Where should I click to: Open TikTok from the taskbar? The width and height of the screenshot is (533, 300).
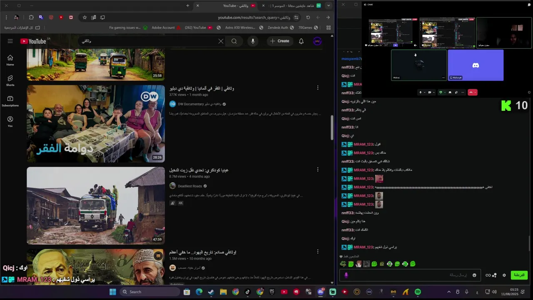247,292
